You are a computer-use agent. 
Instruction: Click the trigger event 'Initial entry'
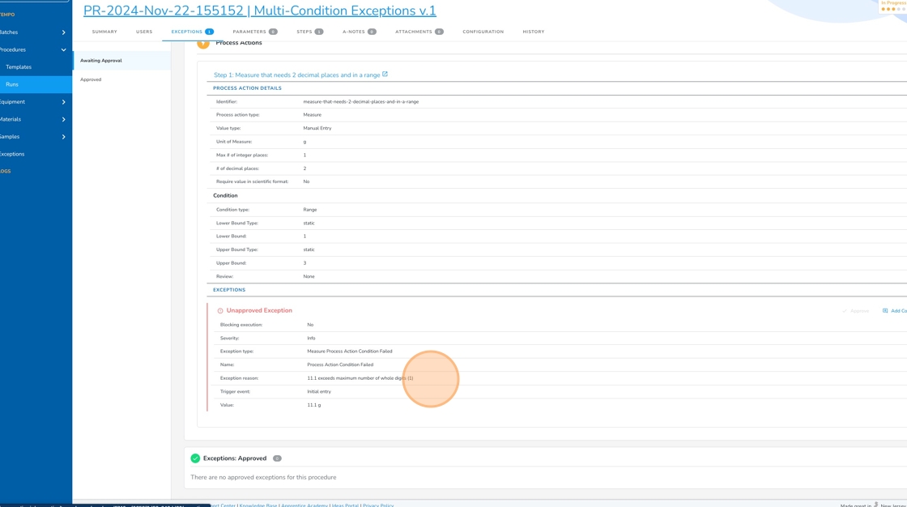pyautogui.click(x=319, y=391)
